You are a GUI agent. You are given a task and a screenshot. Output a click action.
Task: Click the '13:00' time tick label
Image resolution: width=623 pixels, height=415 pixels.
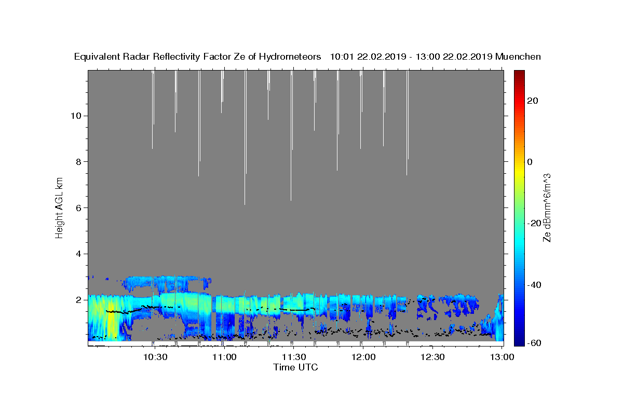tap(502, 357)
